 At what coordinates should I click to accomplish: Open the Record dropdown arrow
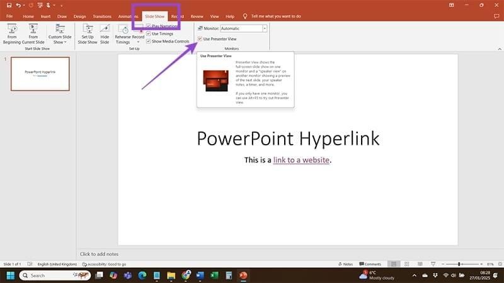tap(138, 42)
